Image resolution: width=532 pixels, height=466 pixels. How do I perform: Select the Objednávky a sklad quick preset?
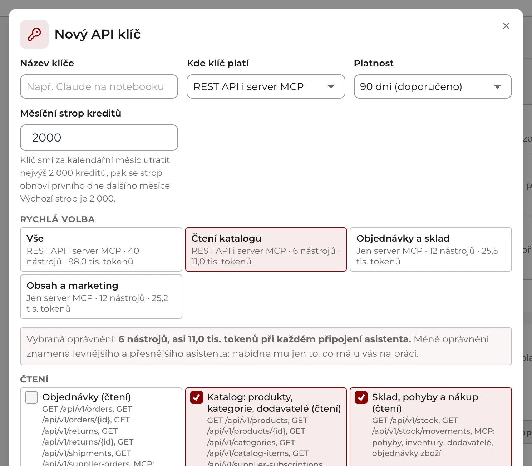click(431, 249)
